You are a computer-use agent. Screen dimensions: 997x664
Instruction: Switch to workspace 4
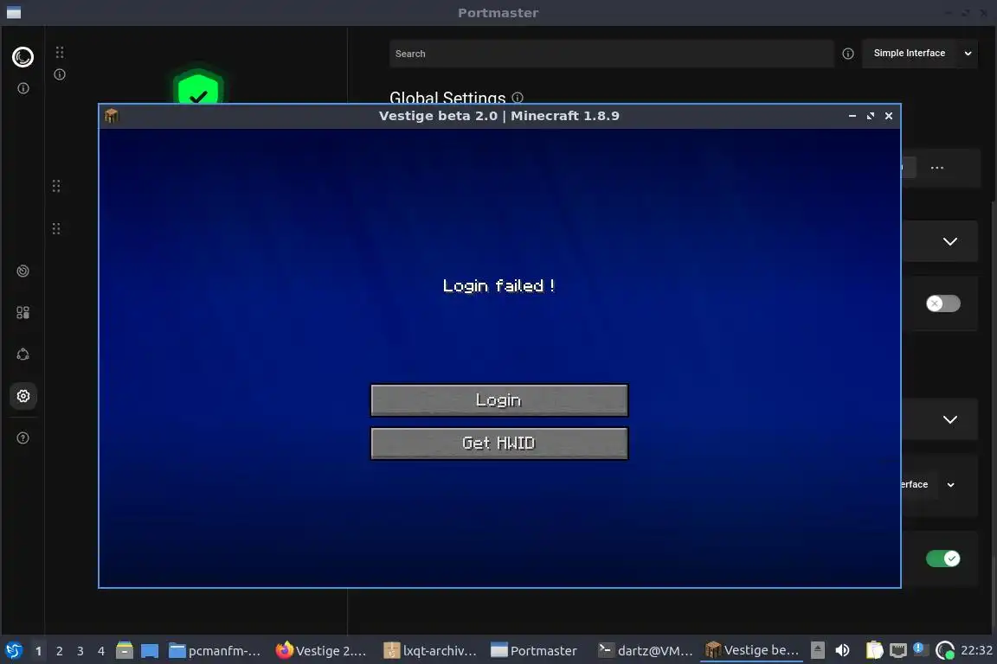pyautogui.click(x=101, y=651)
